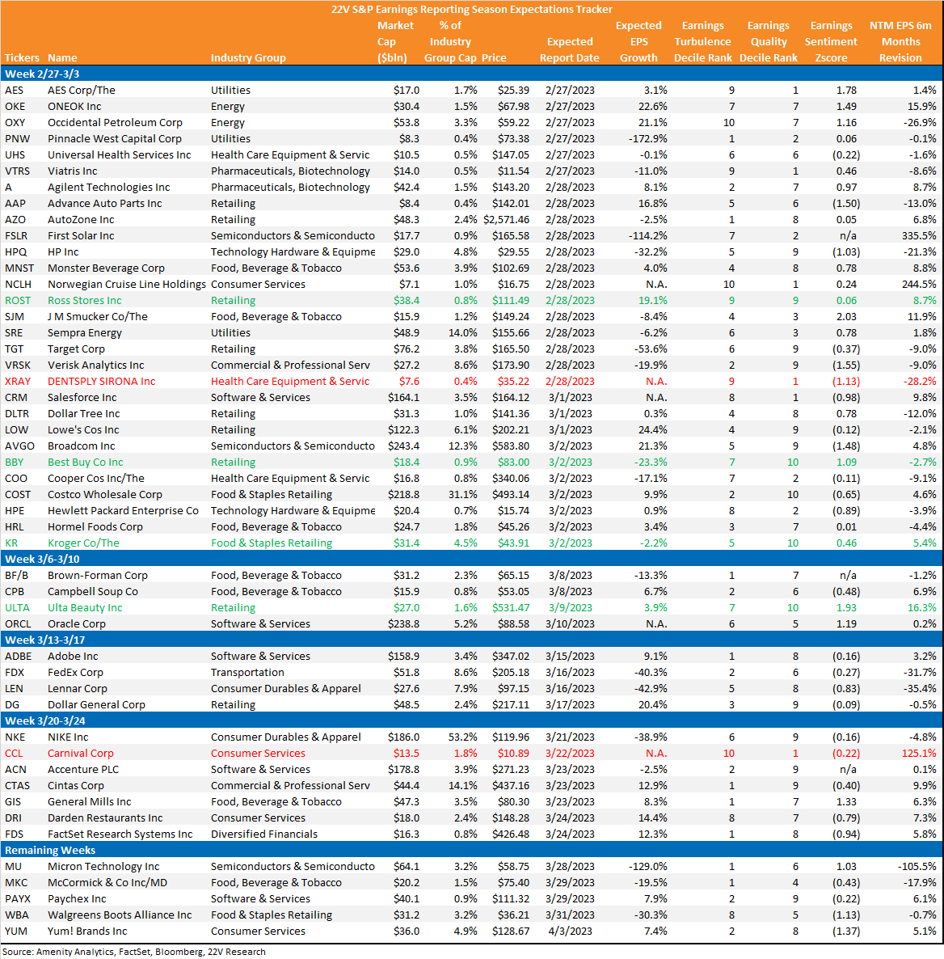The width and height of the screenshot is (944, 959).
Task: Click Lowe's price '$202.21'
Action: pyautogui.click(x=511, y=430)
